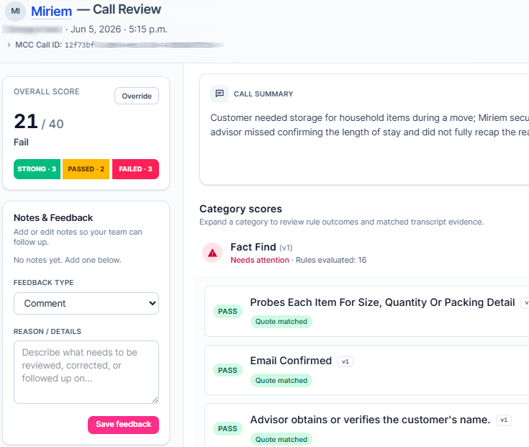Open the Feedback Type dropdown
Screen dimensions: 529x447
86,303
